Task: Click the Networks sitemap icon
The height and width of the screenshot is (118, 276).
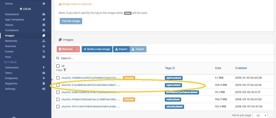Action: 44,41
